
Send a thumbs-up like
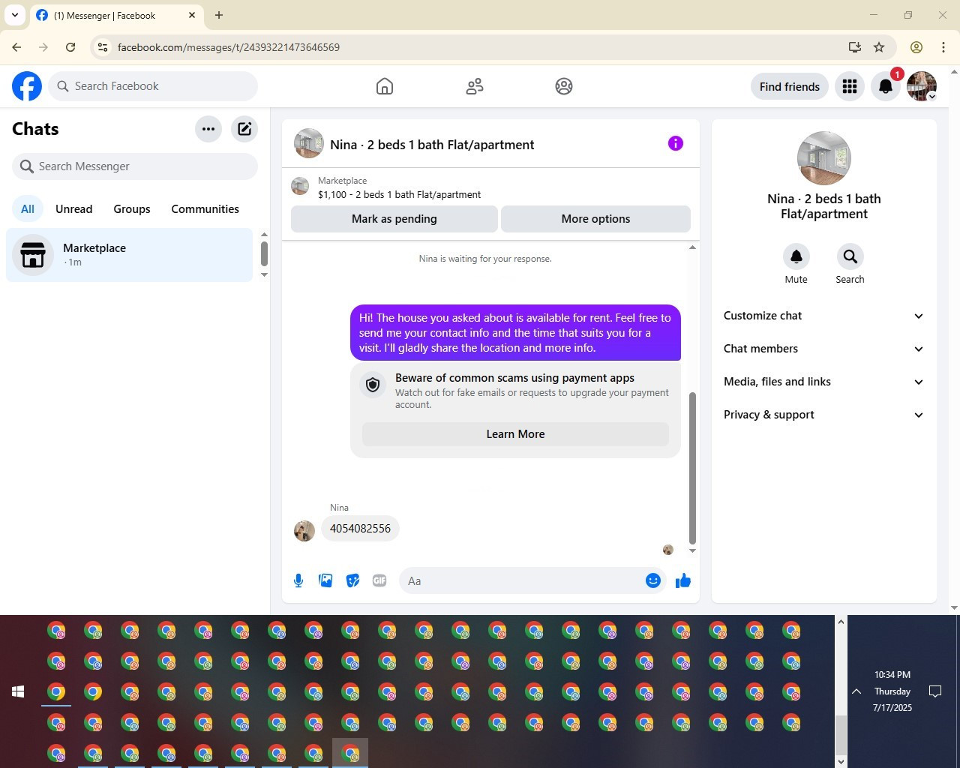[x=682, y=580]
